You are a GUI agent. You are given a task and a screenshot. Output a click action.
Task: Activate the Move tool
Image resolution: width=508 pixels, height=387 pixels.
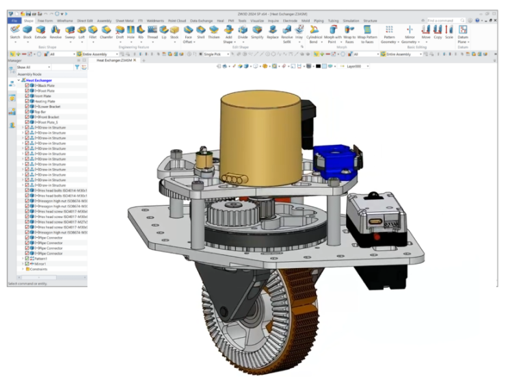pos(426,32)
